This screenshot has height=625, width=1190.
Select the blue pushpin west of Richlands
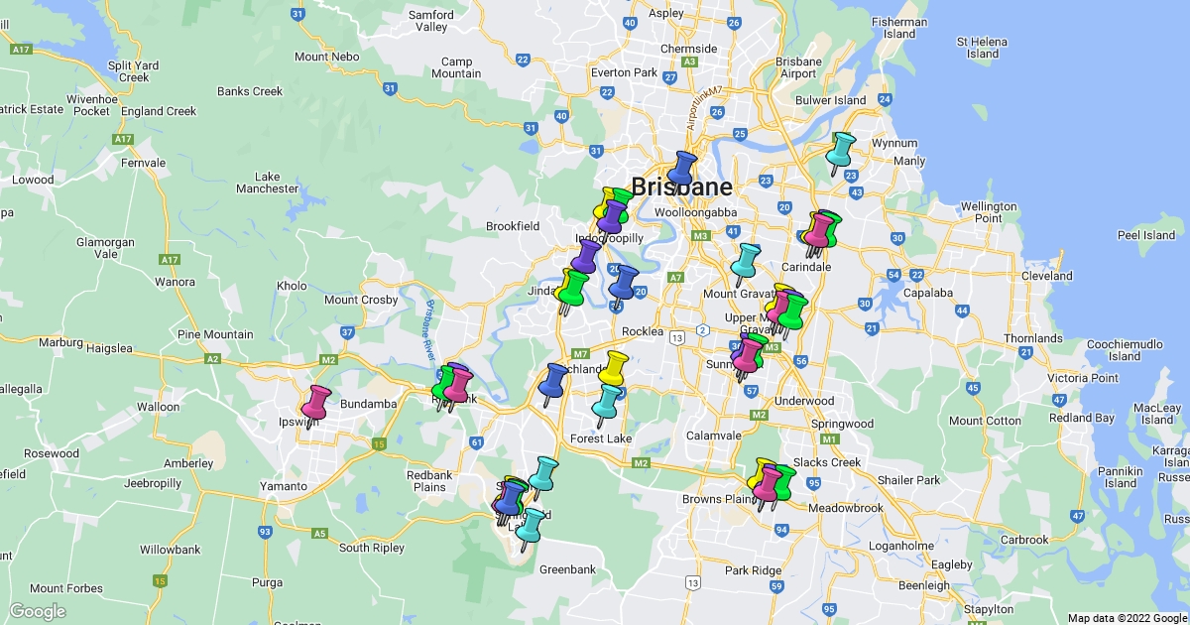[554, 380]
